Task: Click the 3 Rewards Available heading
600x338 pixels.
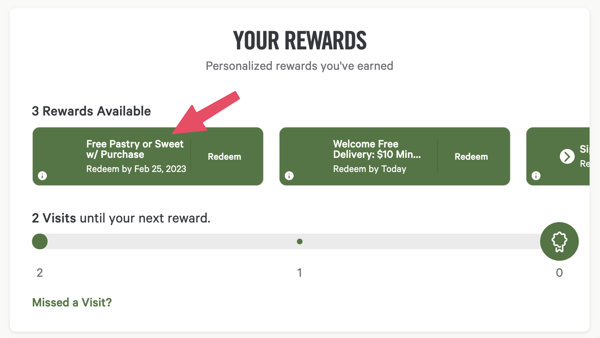Action: point(91,111)
